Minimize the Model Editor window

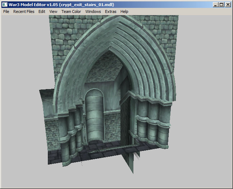tap(215, 5)
